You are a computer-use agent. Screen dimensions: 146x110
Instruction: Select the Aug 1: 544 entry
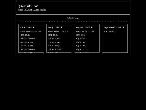[x=81, y=39]
